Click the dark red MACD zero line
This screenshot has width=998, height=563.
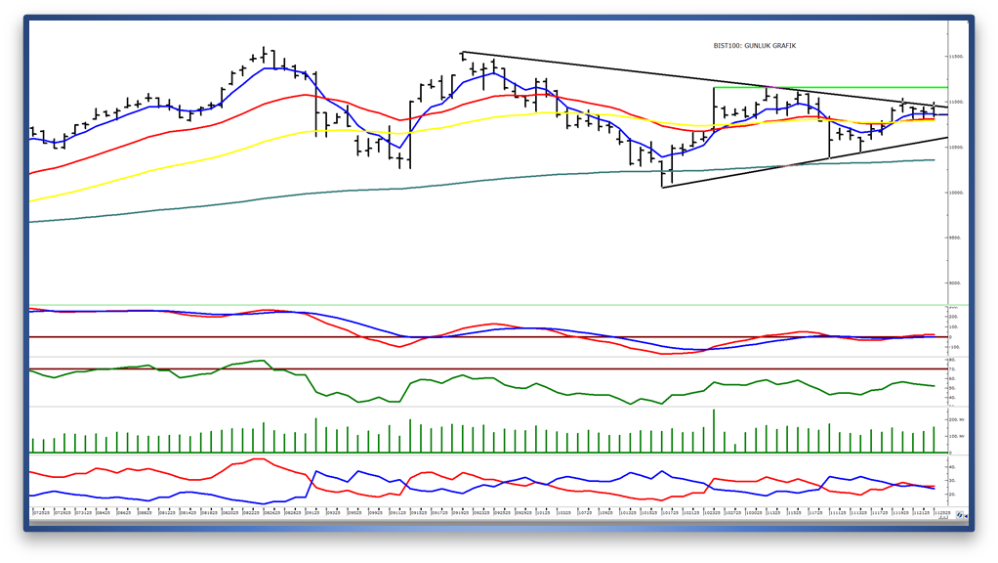(x=488, y=337)
